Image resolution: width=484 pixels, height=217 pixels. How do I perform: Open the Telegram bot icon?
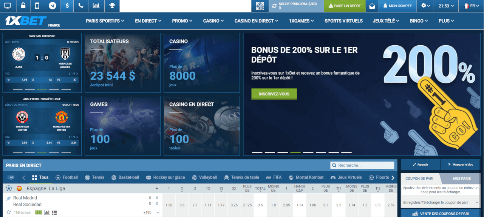(53, 6)
